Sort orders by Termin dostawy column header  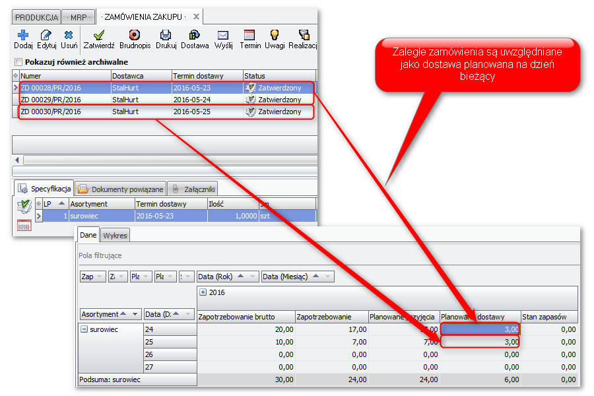tap(207, 76)
